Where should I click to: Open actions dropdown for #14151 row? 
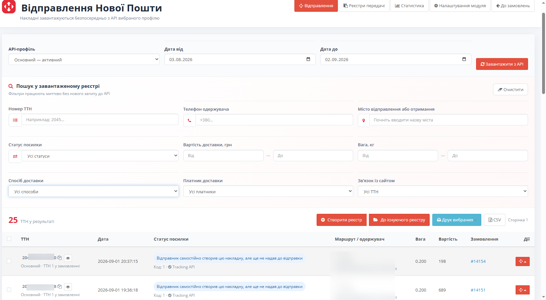click(522, 290)
